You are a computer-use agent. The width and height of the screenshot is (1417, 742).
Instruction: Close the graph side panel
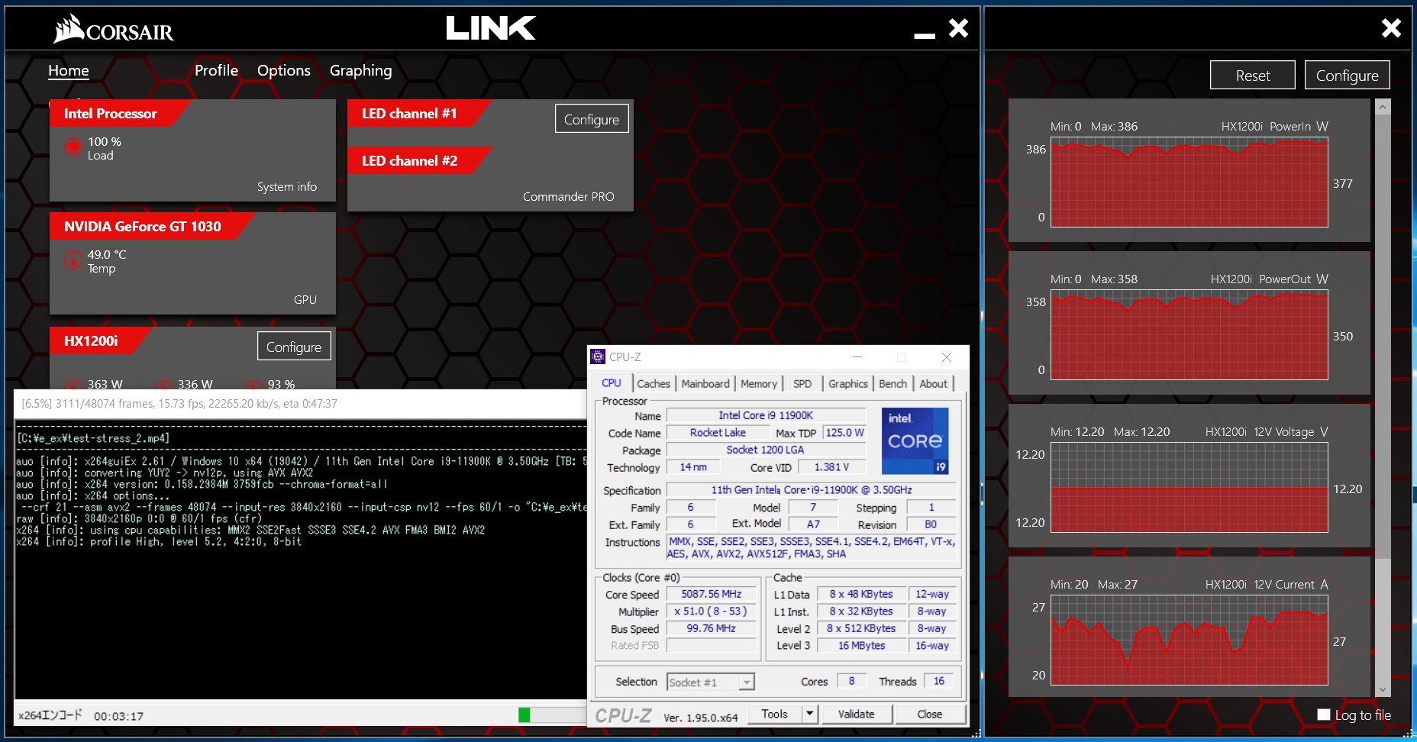point(1391,28)
